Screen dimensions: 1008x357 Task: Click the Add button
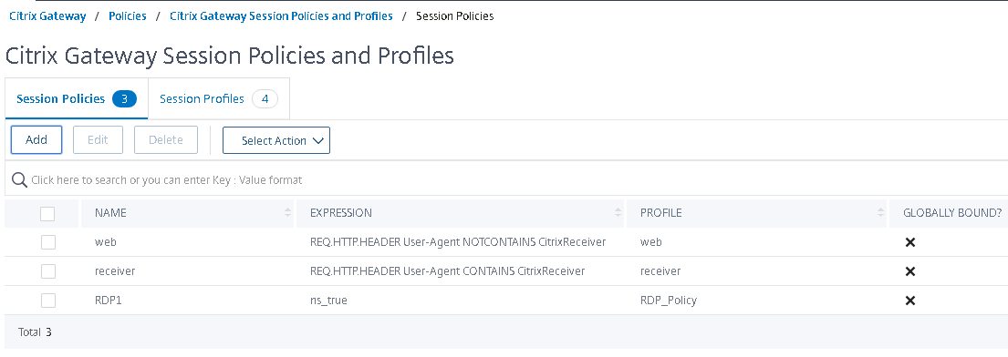point(36,140)
